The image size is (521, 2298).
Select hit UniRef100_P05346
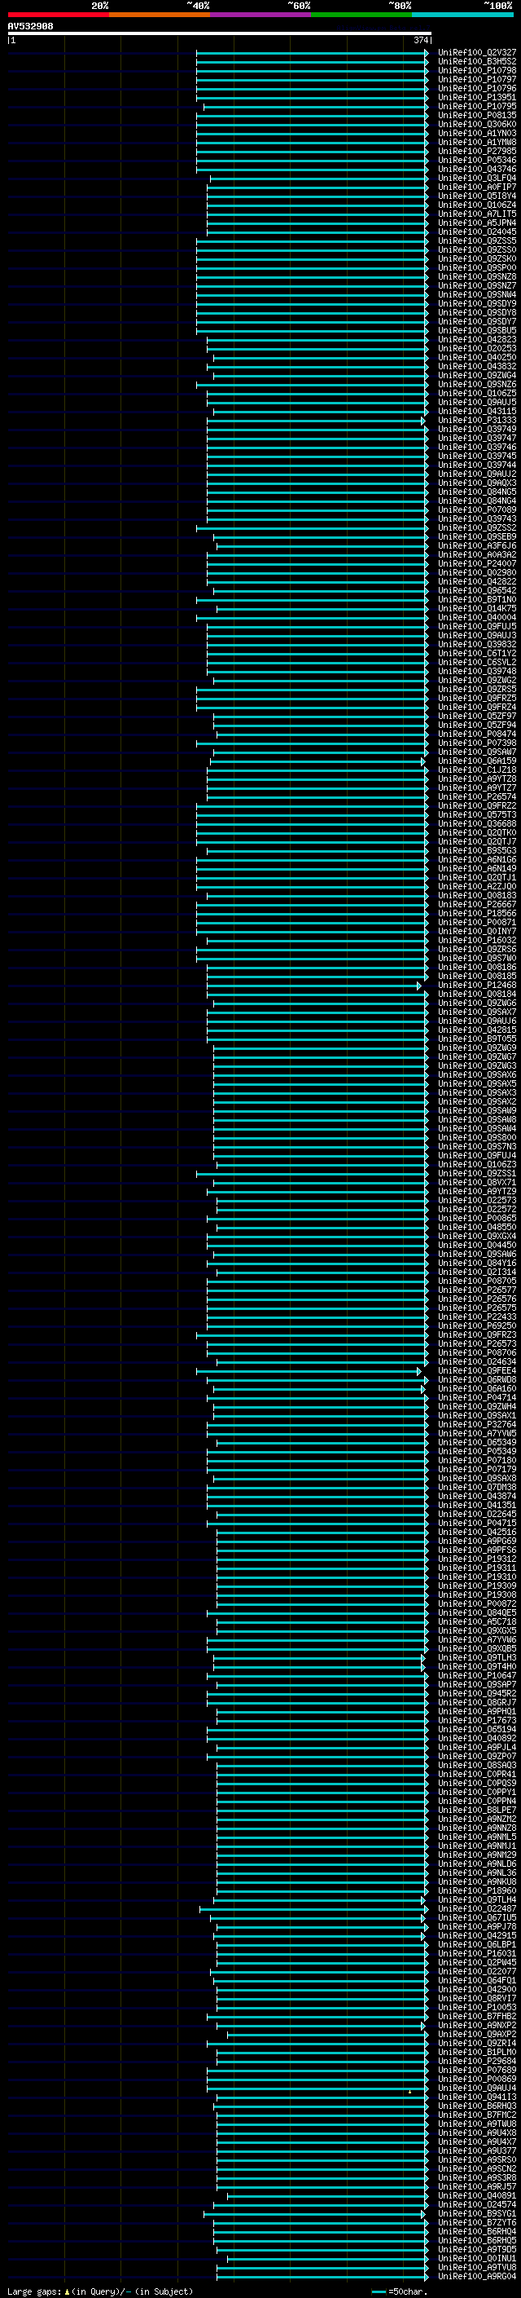(x=476, y=160)
